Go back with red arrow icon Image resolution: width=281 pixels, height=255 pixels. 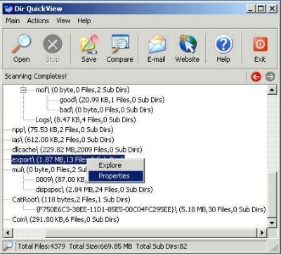tap(256, 77)
